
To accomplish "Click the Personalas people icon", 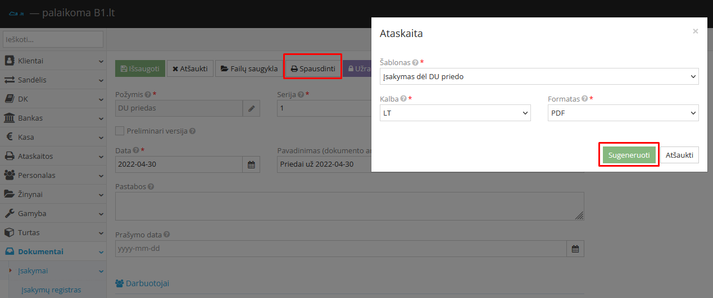I will pyautogui.click(x=9, y=175).
